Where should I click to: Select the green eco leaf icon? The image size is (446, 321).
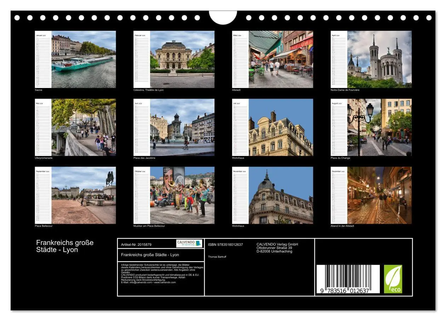click(393, 279)
